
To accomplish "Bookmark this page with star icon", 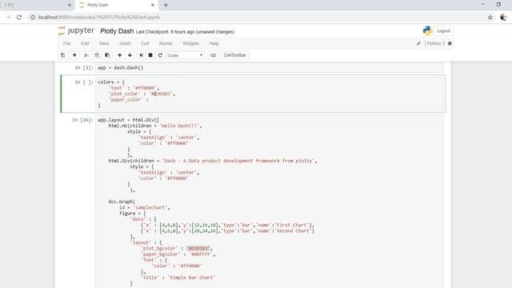I will tap(490, 18).
